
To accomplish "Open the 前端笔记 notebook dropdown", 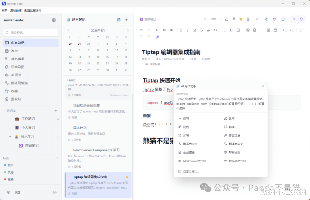I will (x=150, y=19).
